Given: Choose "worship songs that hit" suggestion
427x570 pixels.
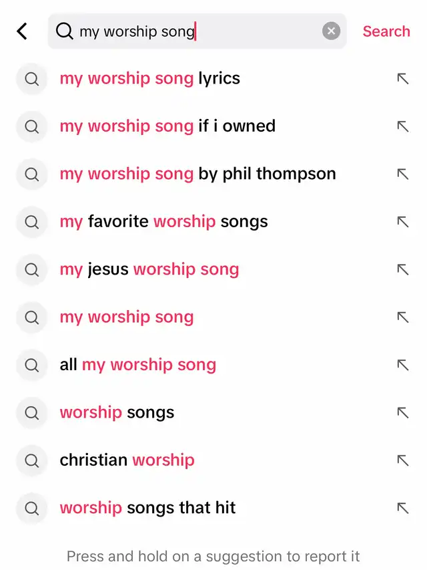Looking at the screenshot, I should click(x=147, y=509).
